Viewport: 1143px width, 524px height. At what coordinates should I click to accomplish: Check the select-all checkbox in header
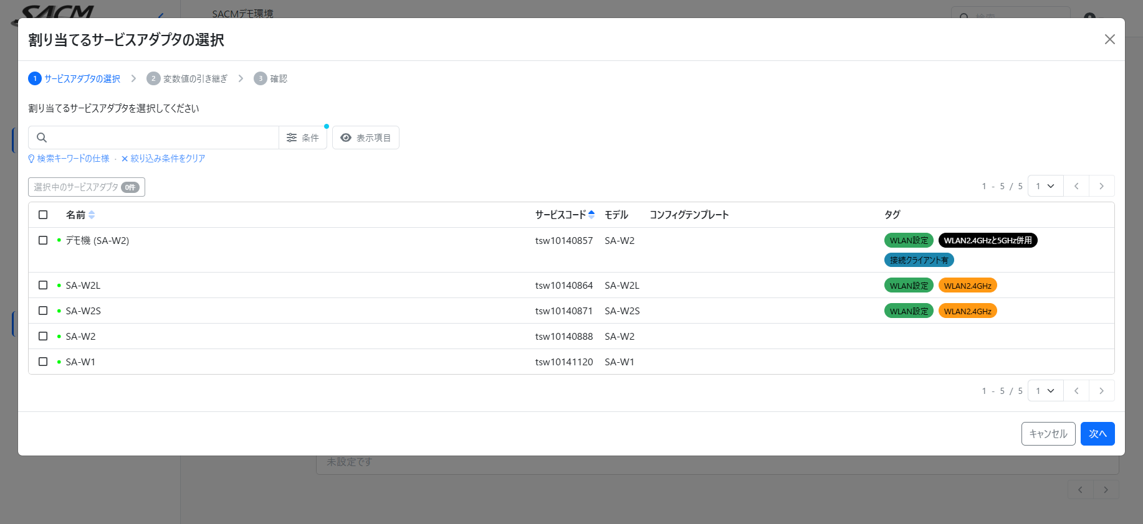[x=43, y=215]
